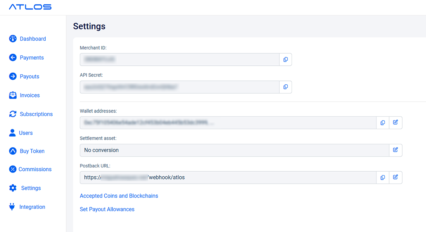This screenshot has height=232, width=426.
Task: Open Subscriptions from the sidebar
Action: click(36, 114)
